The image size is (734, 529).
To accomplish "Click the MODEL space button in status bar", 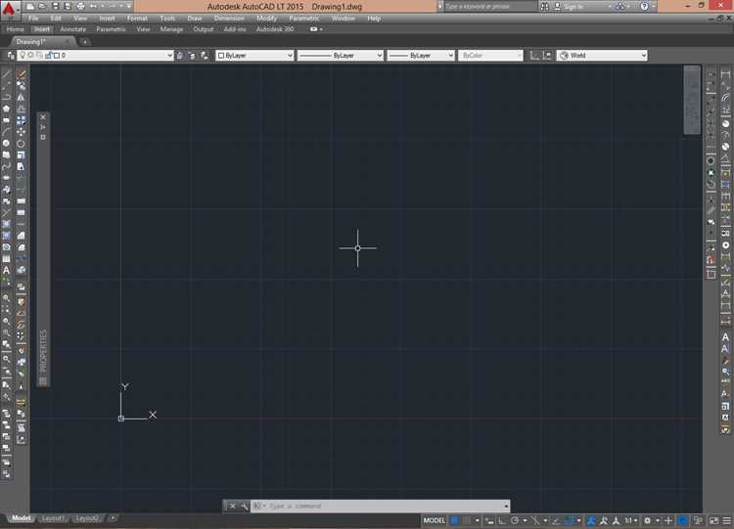I will [435, 520].
